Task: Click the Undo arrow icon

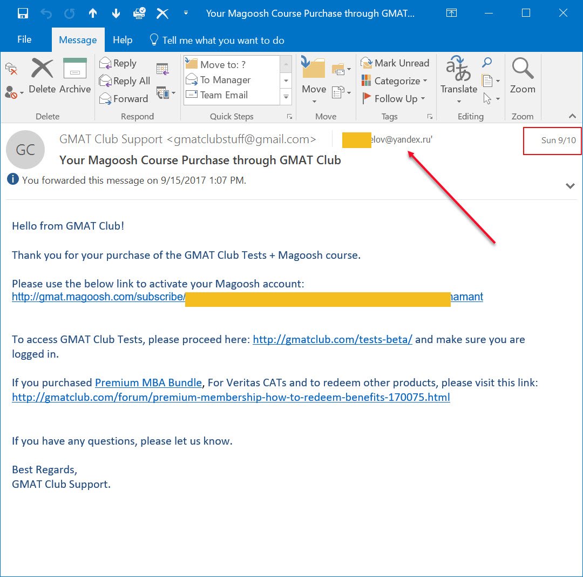Action: tap(46, 14)
